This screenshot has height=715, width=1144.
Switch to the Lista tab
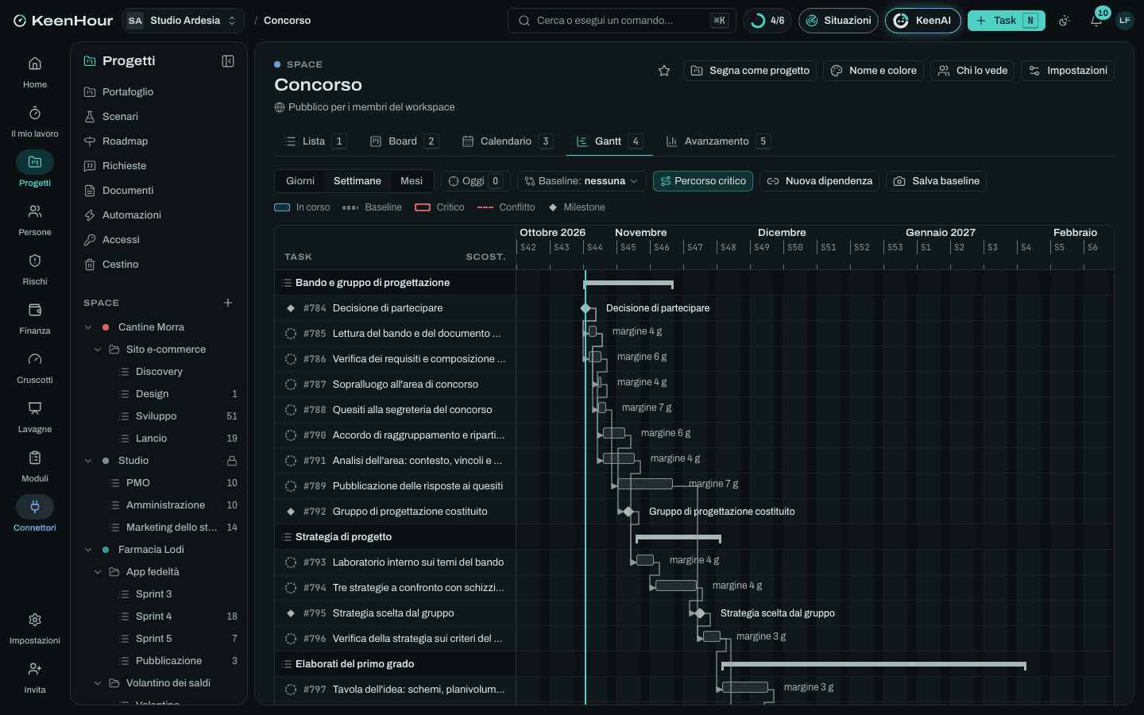coord(315,141)
